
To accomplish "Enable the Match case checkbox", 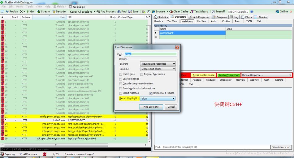I will click(x=120, y=74).
